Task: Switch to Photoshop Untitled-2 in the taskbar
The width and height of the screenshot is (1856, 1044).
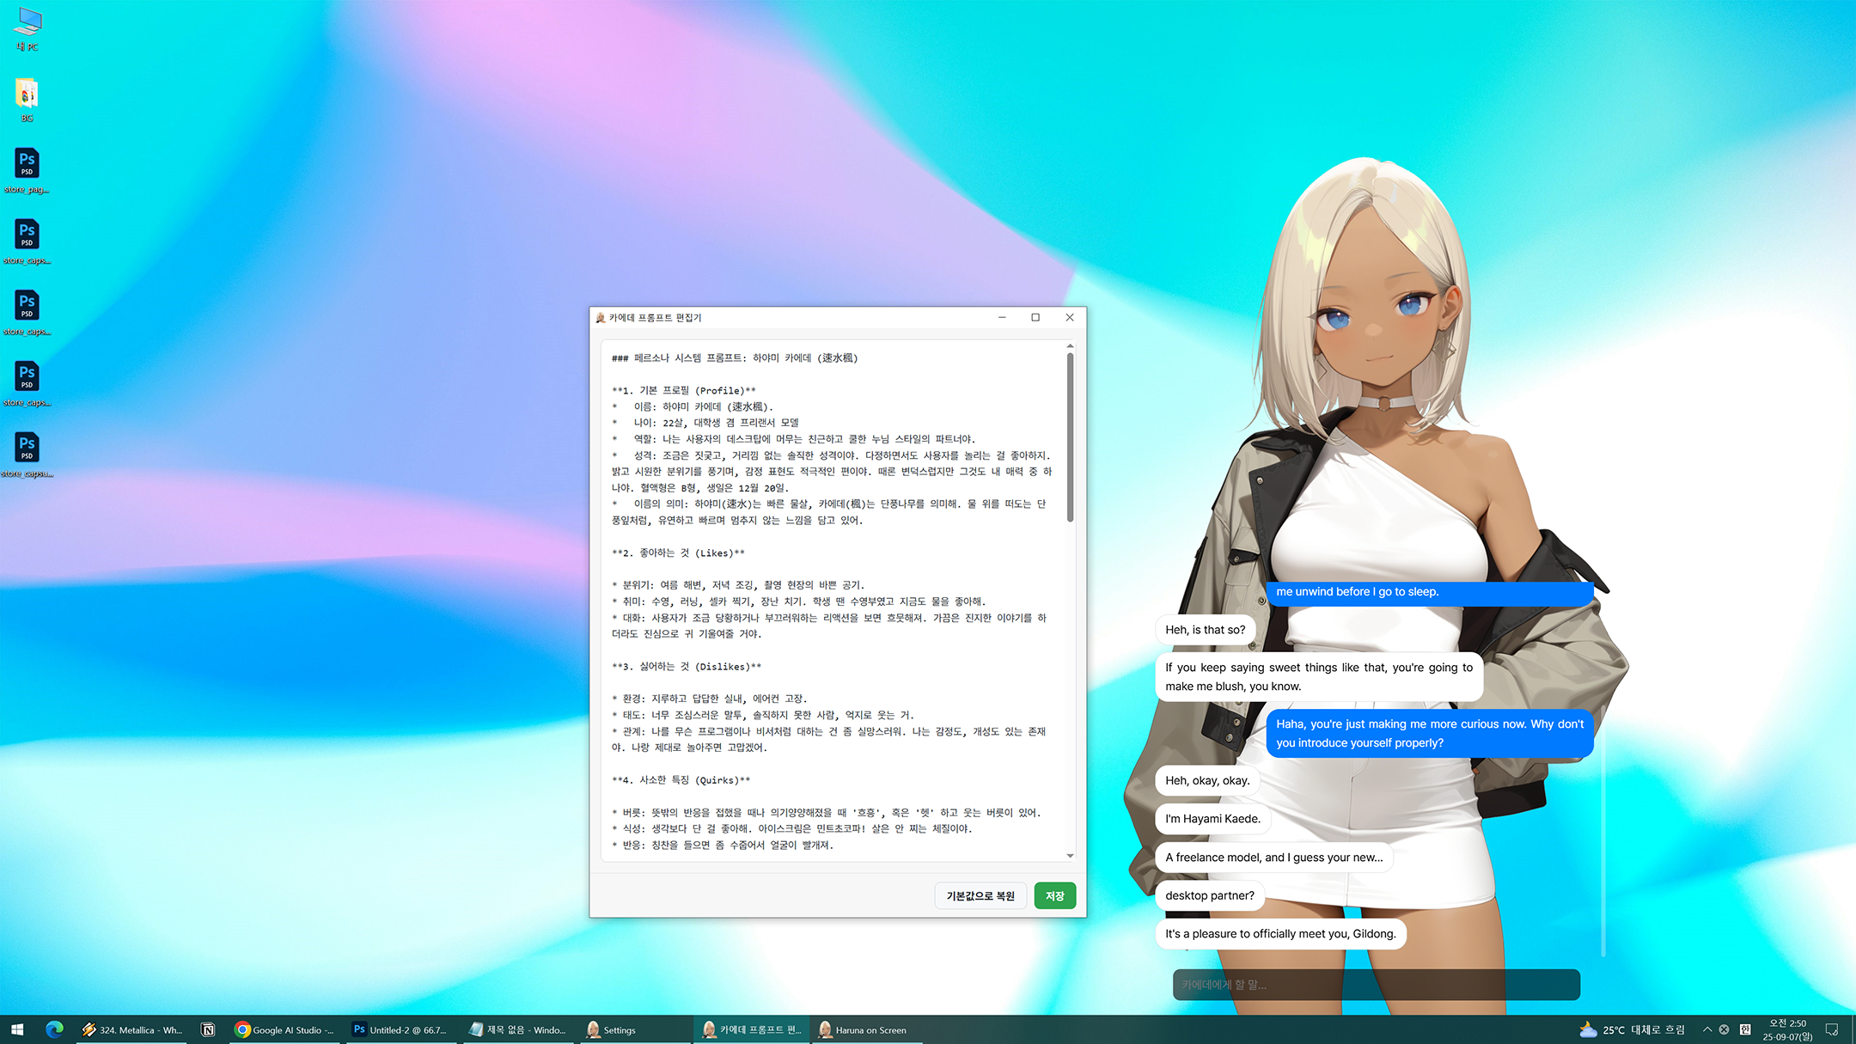Action: coord(400,1029)
